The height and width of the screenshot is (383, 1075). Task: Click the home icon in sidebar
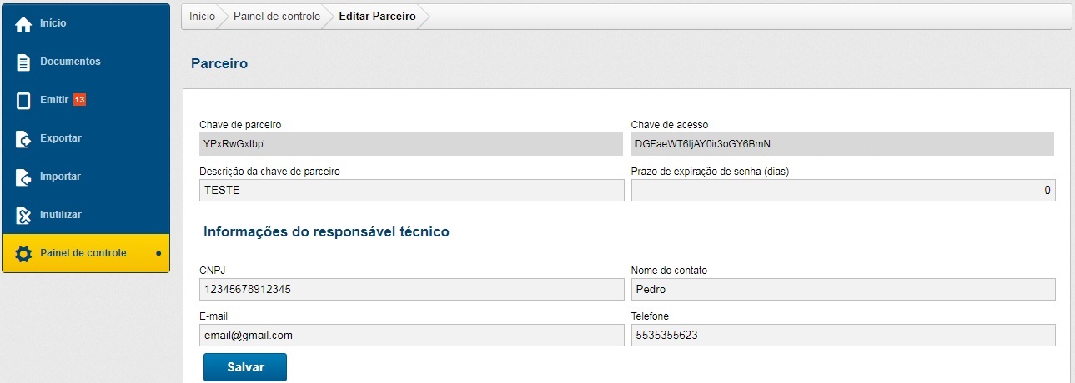click(x=23, y=24)
